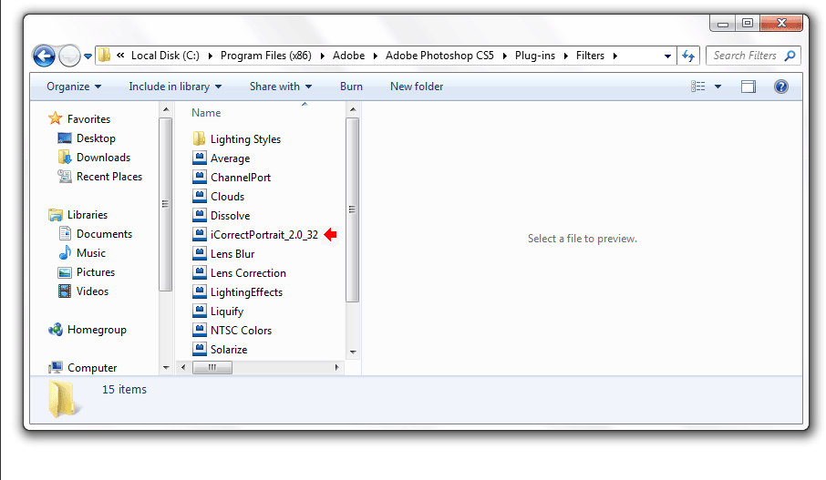Viewport: 826px width, 480px height.
Task: Click the Burn toolbar button
Action: coord(351,87)
